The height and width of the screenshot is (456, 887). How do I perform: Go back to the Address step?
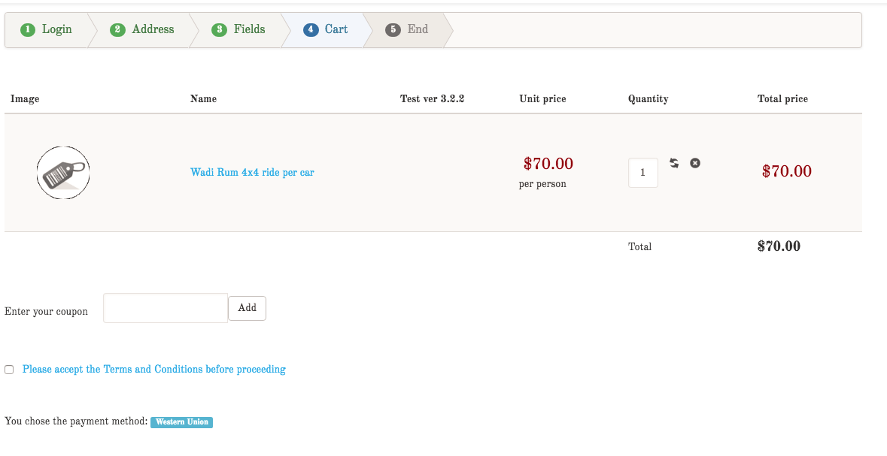click(152, 29)
